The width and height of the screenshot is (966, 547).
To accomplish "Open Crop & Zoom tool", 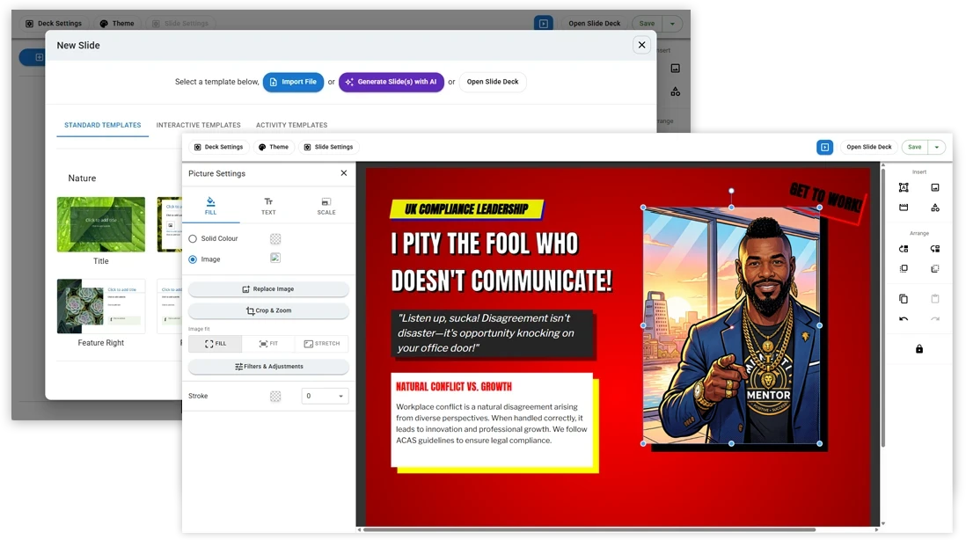I will click(268, 310).
